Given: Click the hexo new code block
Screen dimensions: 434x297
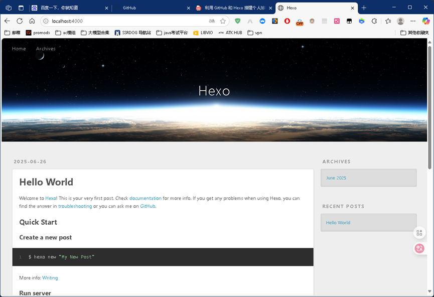Looking at the screenshot, I should click(x=163, y=257).
